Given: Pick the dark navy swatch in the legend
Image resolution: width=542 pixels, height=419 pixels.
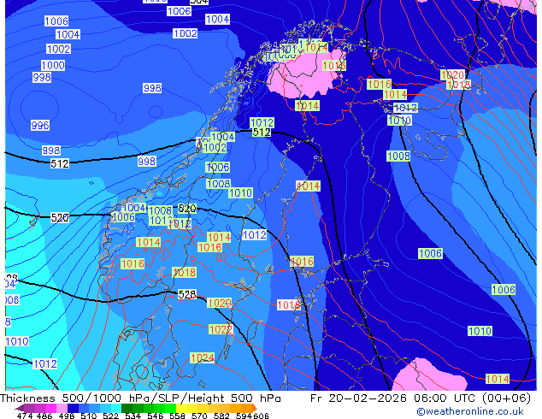Looking at the screenshot, I should (x=73, y=408).
